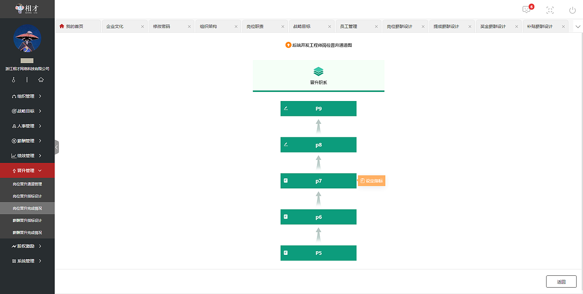
Task: Select the P9 level block
Action: [x=318, y=108]
